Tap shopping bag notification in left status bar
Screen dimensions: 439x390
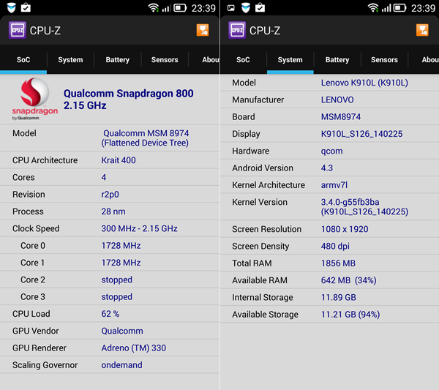(x=26, y=7)
